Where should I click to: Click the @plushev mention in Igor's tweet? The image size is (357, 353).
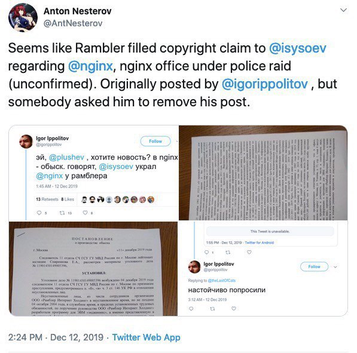(66, 157)
